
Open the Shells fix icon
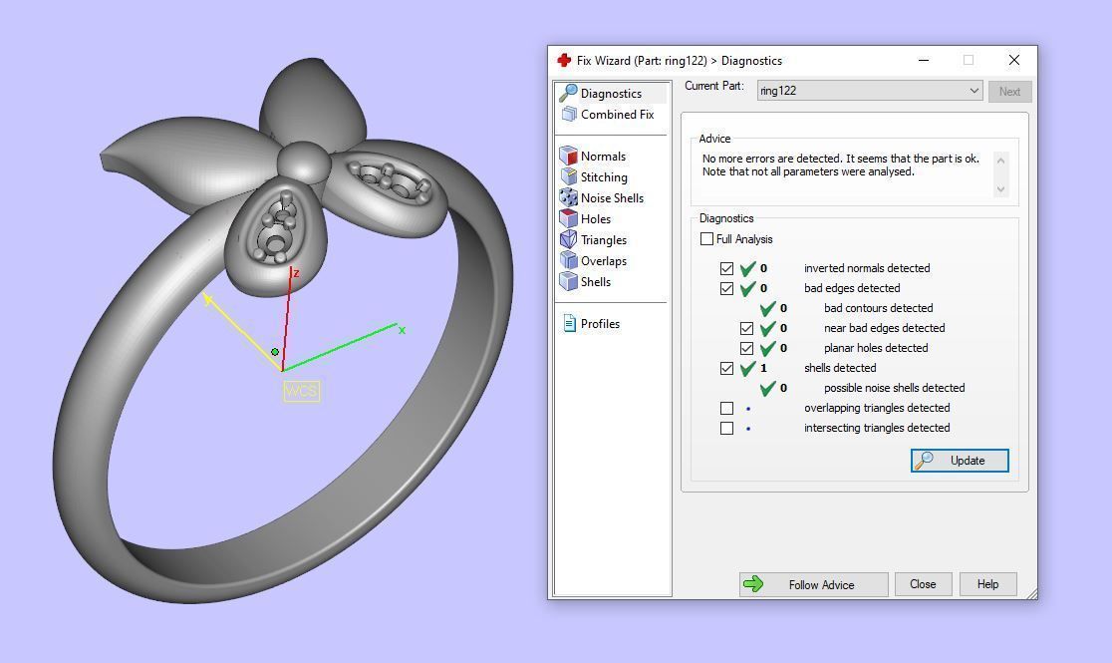tap(569, 282)
